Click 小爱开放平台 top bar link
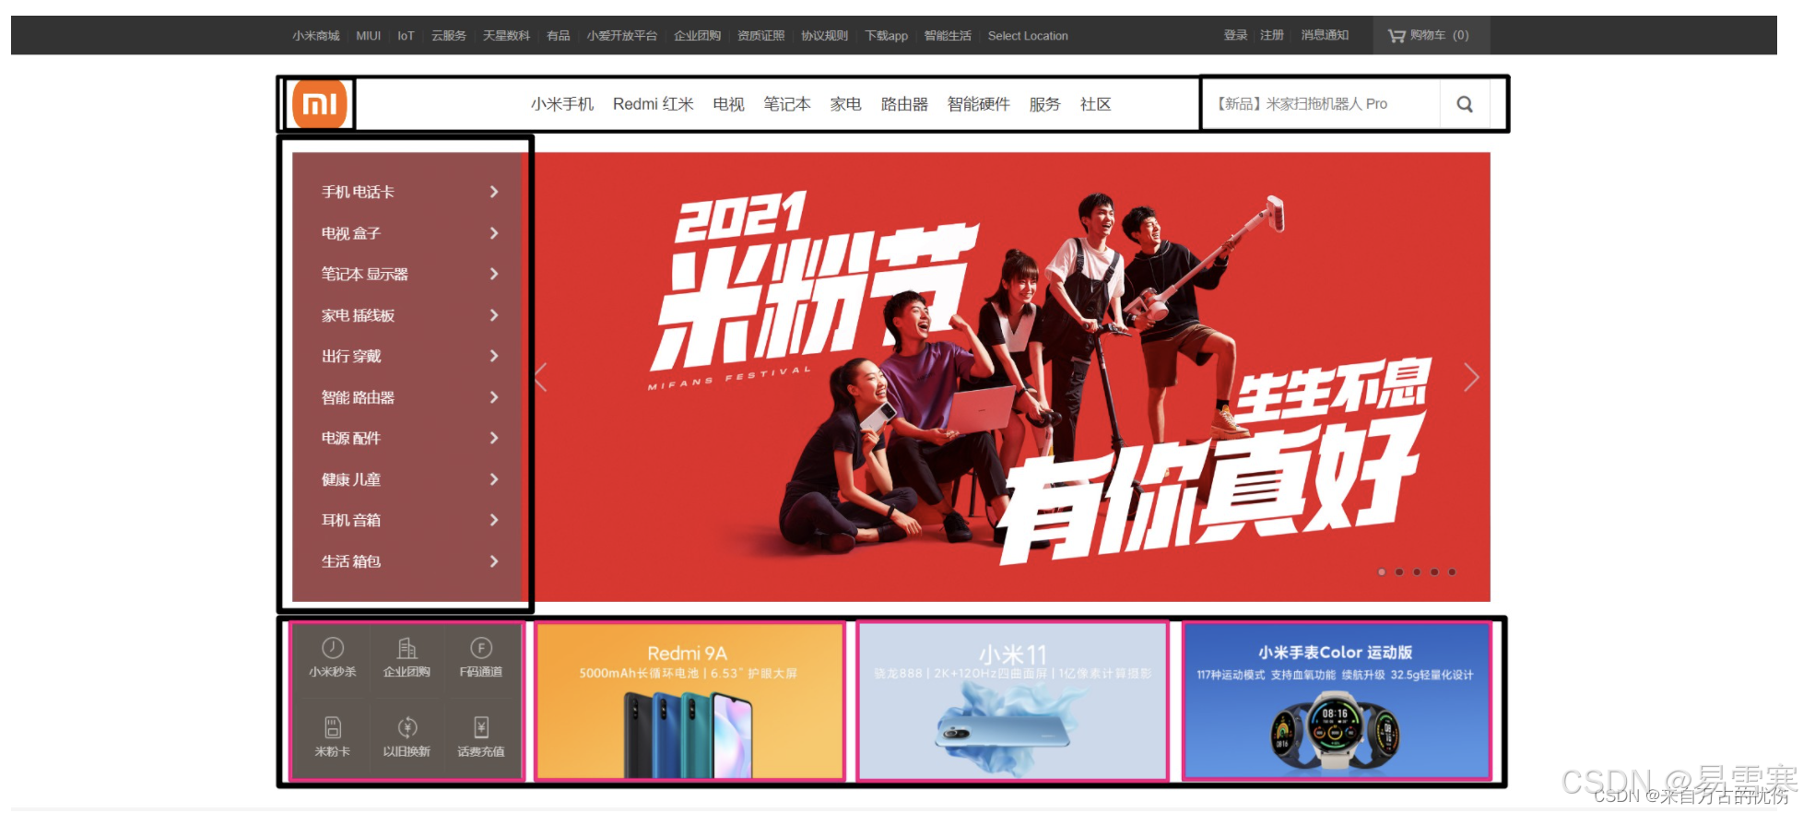The width and height of the screenshot is (1803, 813). (622, 36)
